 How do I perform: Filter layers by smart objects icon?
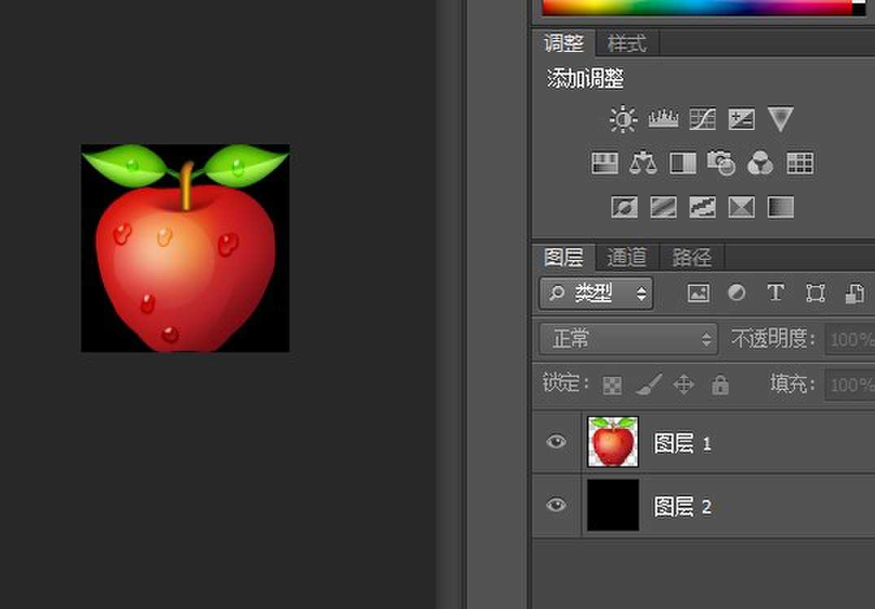click(x=855, y=293)
